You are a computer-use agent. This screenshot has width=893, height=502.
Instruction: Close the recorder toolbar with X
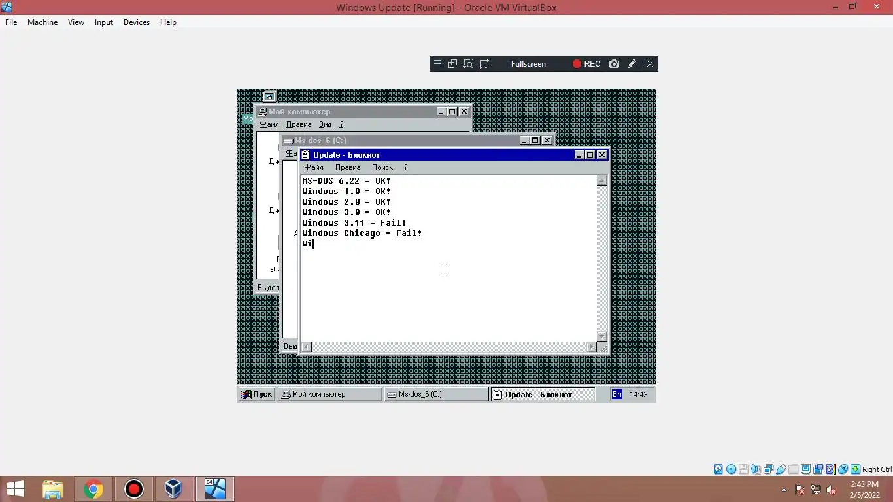pyautogui.click(x=650, y=64)
